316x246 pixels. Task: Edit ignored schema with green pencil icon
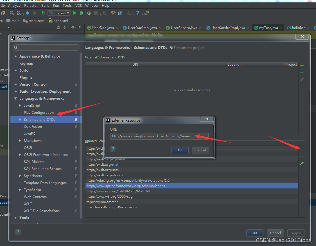pos(302,163)
